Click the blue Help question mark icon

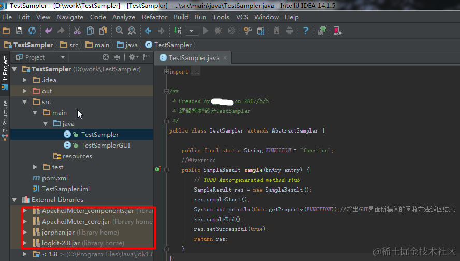click(306, 31)
